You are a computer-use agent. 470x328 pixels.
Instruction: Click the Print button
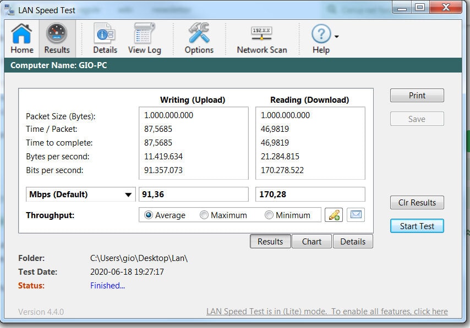(x=417, y=96)
